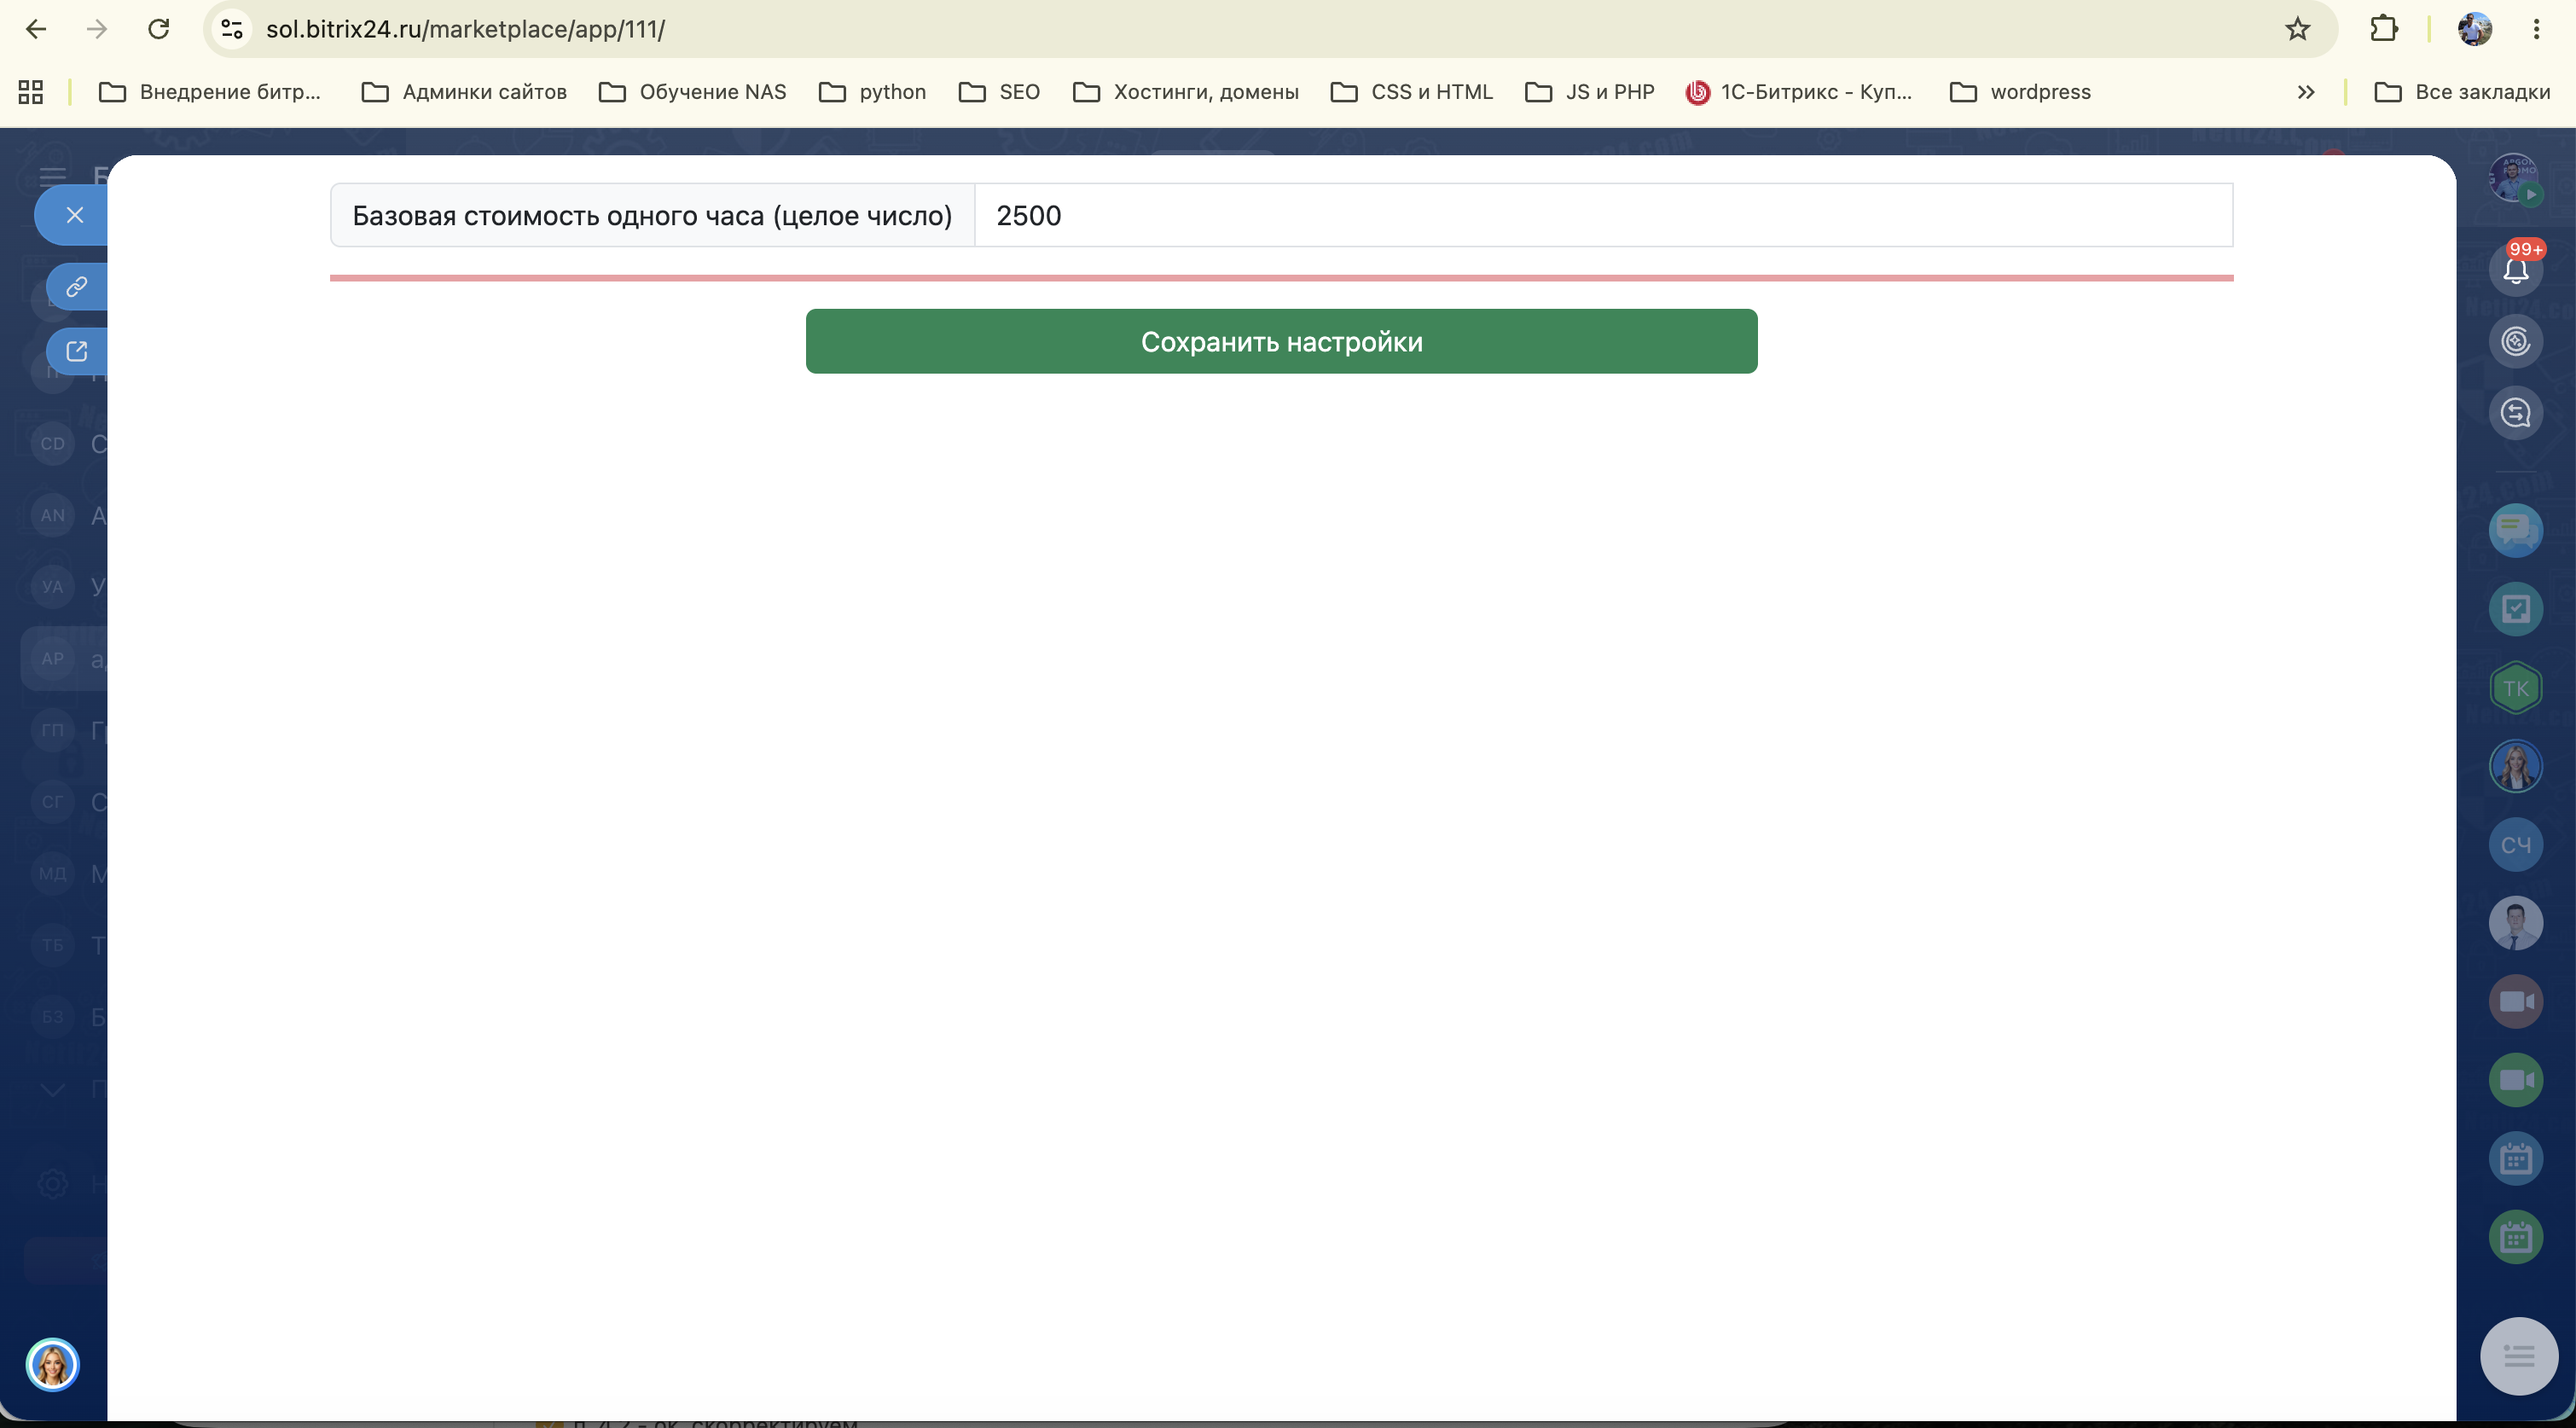The width and height of the screenshot is (2576, 1428).
Task: Open the green calendar chat icon
Action: (2515, 1237)
